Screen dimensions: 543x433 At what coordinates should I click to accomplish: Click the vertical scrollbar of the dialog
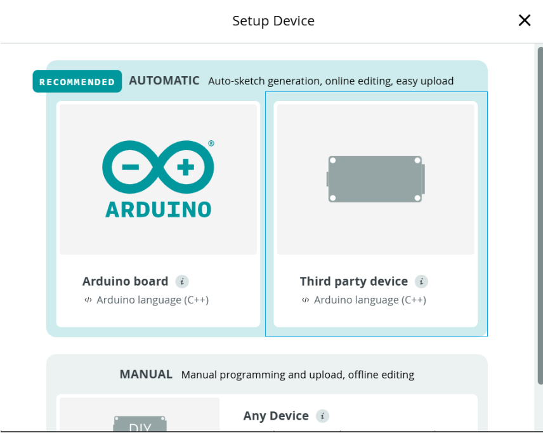point(540,216)
